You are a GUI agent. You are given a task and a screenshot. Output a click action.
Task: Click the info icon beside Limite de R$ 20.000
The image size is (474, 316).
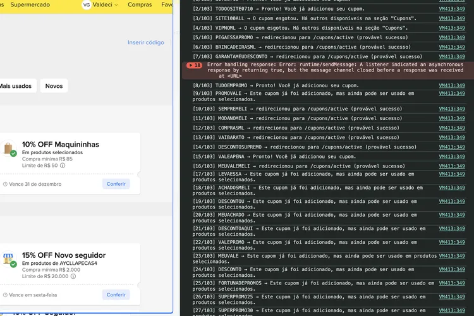73,276
